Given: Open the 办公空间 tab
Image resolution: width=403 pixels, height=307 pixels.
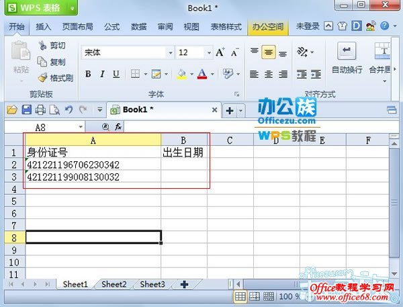Looking at the screenshot, I should click(268, 26).
